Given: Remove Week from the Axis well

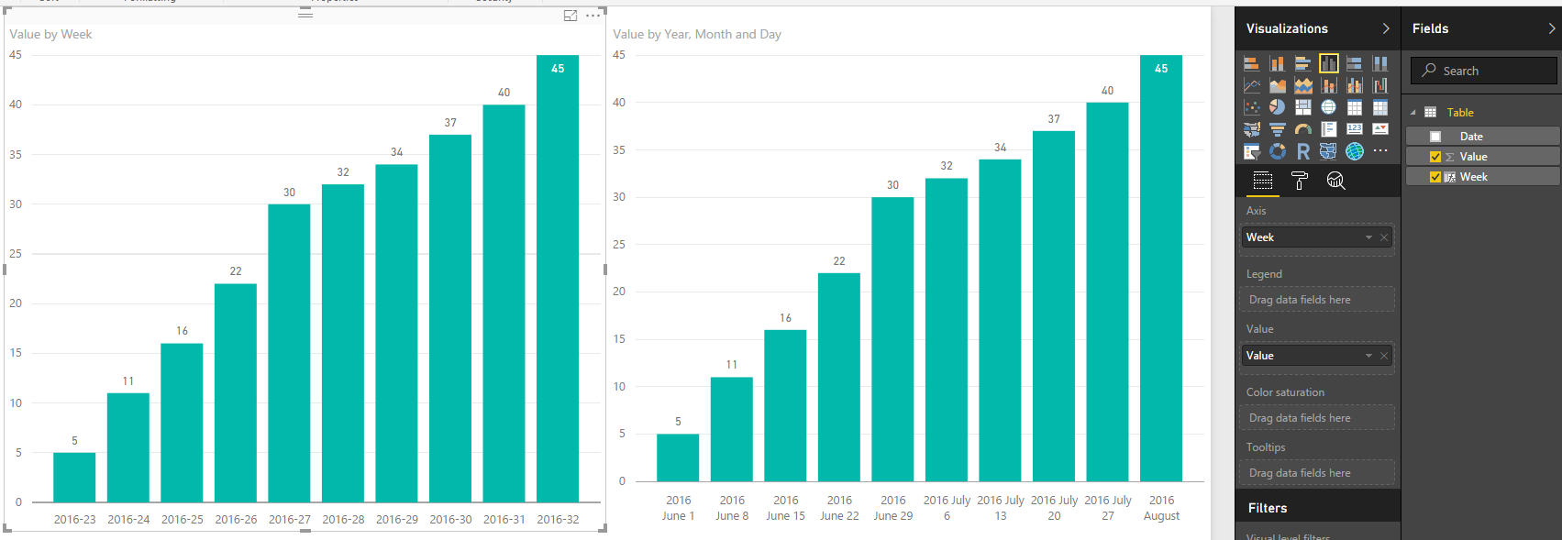Looking at the screenshot, I should coord(1384,237).
